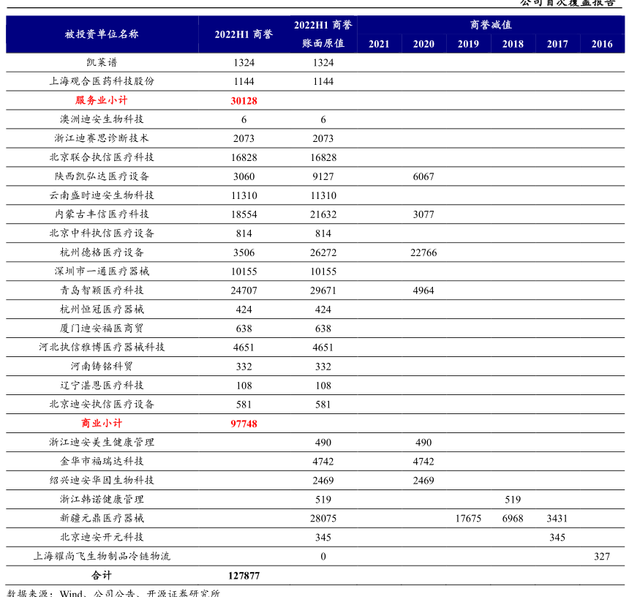Click 澳洲迪安生物科技 row name

tap(102, 119)
